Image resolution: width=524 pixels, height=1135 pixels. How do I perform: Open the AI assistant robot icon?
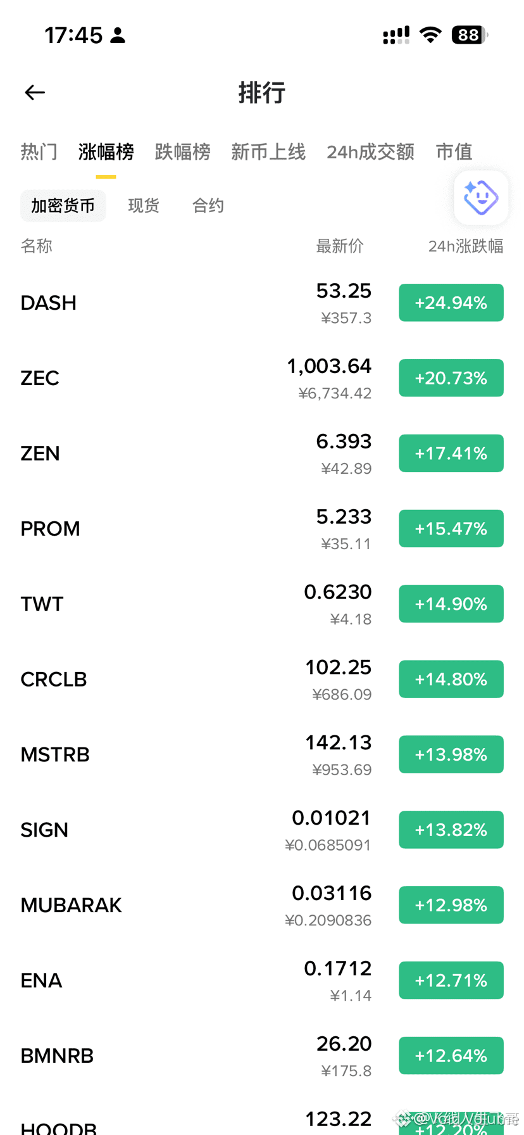[481, 198]
